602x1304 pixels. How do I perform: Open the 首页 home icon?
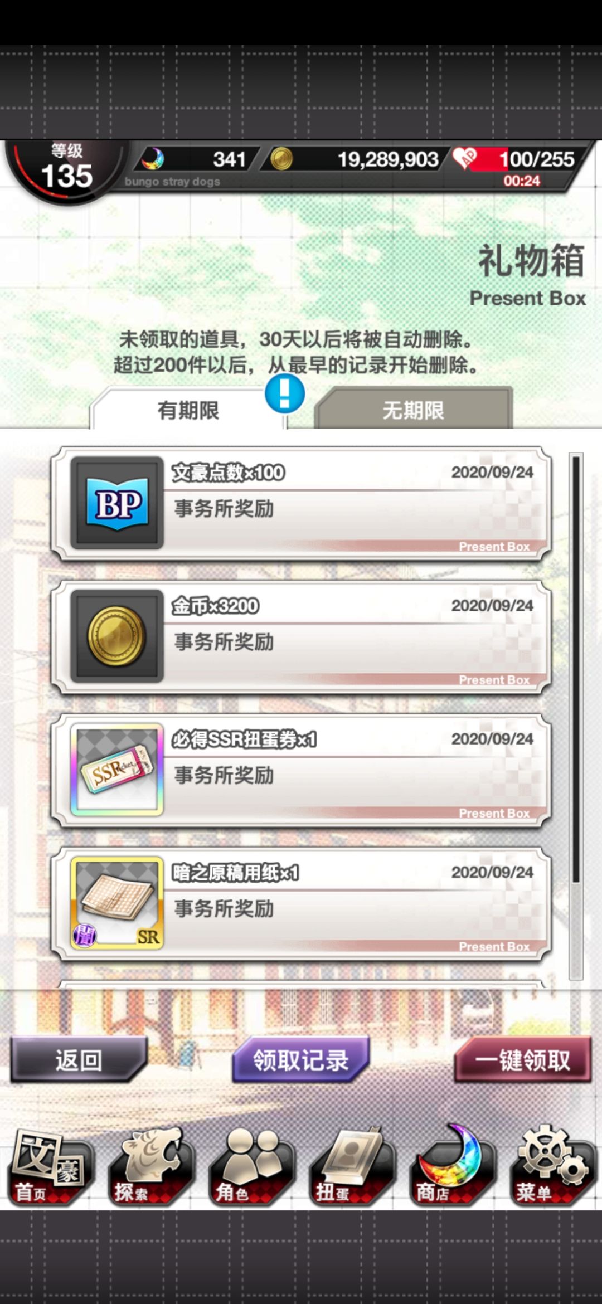50,1167
